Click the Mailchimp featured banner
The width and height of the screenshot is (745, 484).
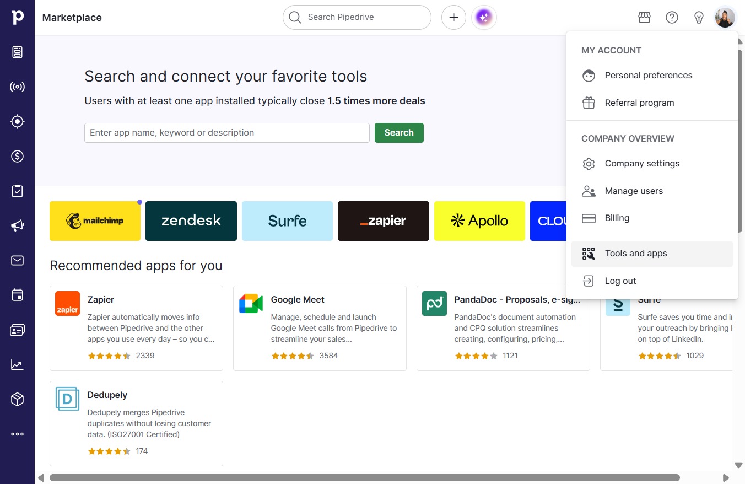pos(95,221)
